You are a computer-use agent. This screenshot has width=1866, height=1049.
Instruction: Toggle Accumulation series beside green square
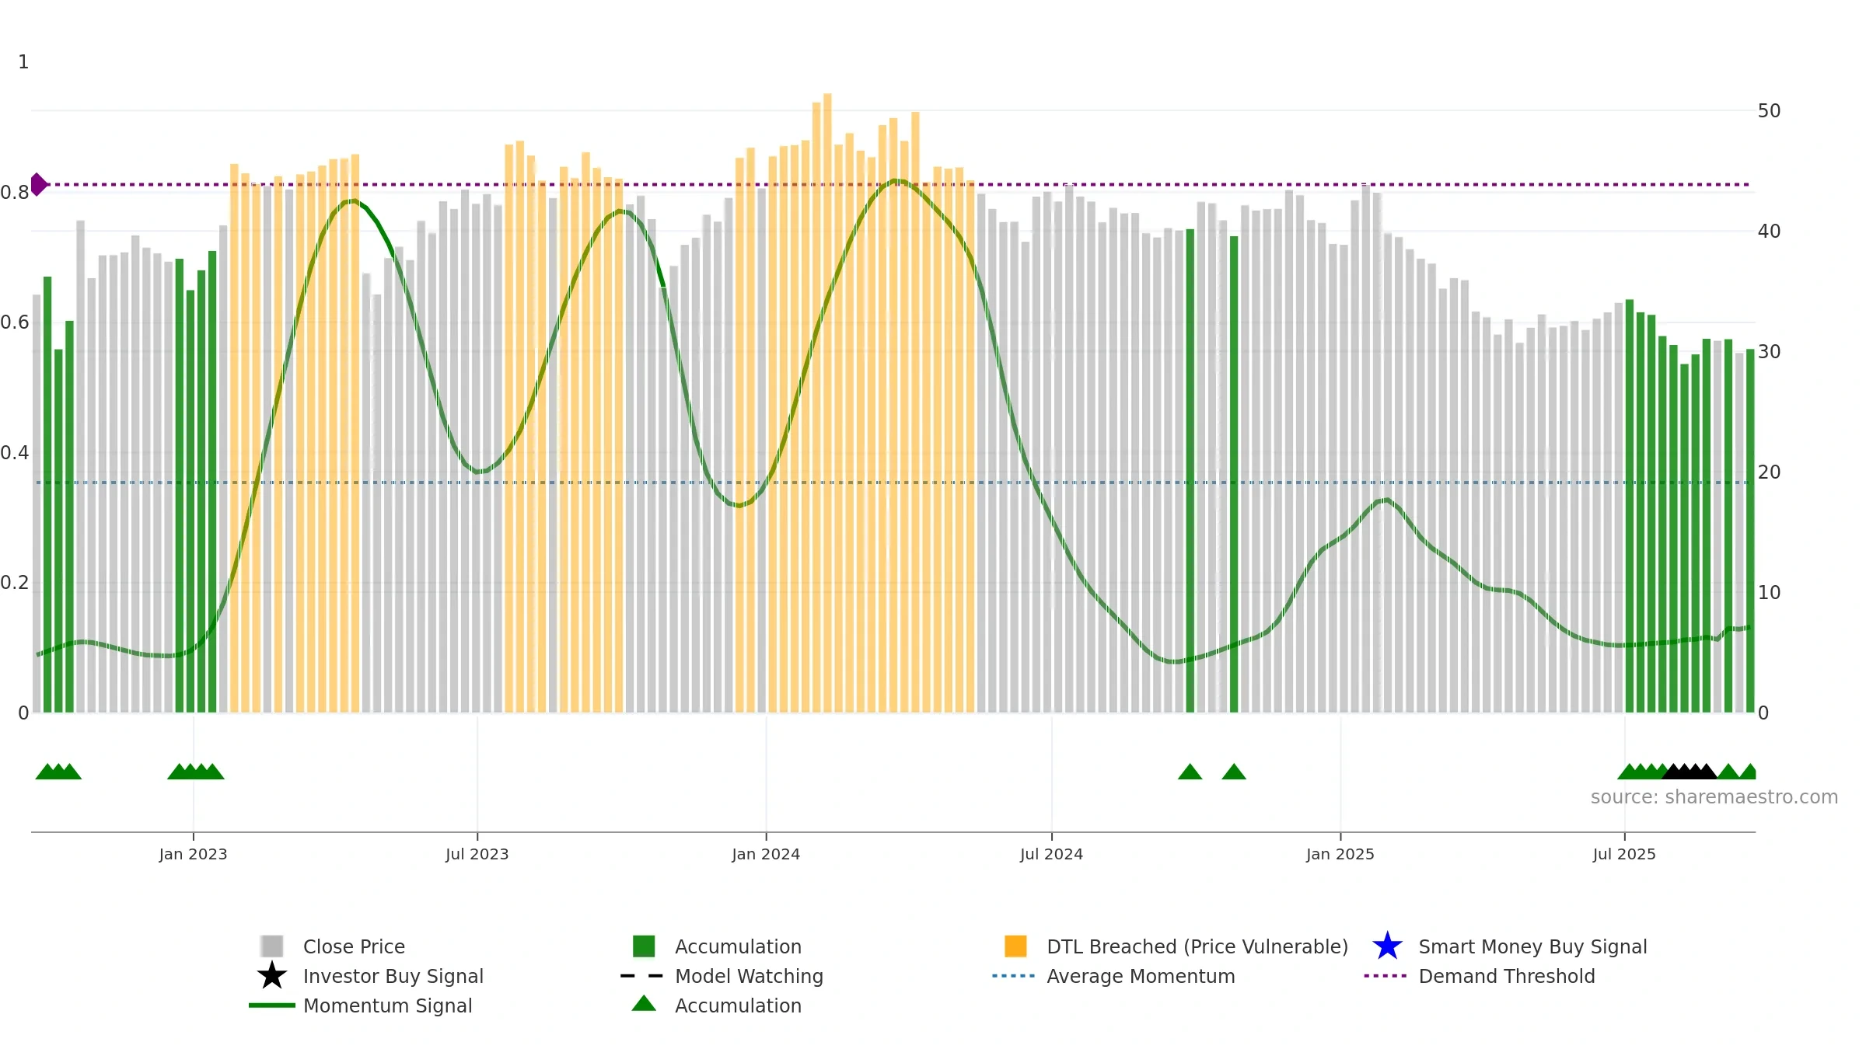click(x=738, y=946)
